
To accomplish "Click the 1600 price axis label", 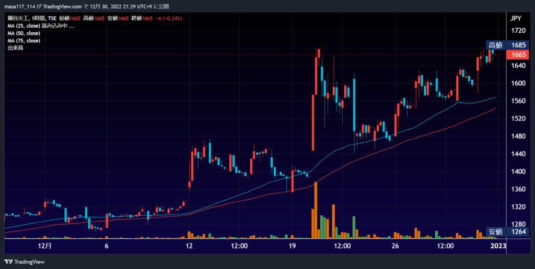I will point(518,83).
